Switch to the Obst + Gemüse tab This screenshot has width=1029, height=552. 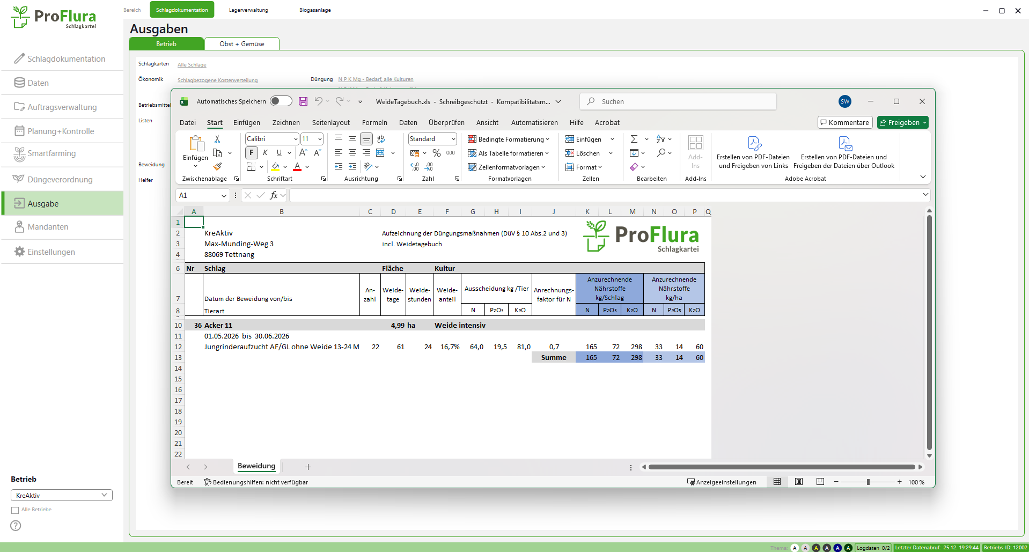click(241, 44)
